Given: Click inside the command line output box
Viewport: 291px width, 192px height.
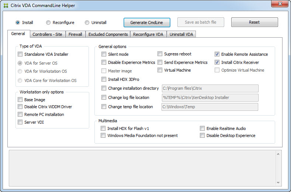Looking at the screenshot, I should (142, 168).
